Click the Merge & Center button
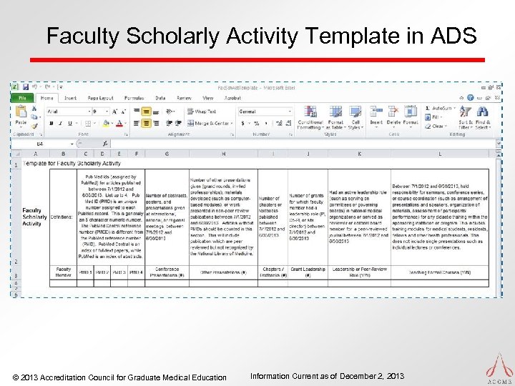Viewport: 515px width, 386px height. pos(207,124)
